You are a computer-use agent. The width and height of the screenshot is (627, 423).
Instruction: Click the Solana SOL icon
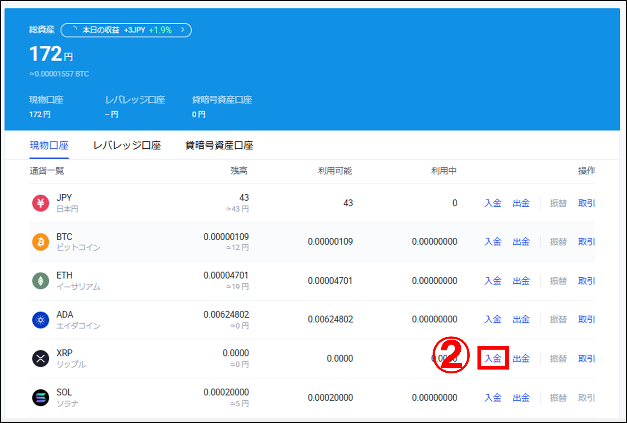coord(41,398)
